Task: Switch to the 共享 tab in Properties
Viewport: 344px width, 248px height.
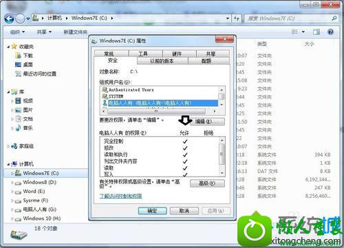Action: (213, 54)
